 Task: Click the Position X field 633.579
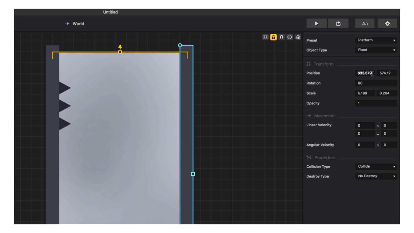[x=365, y=73]
